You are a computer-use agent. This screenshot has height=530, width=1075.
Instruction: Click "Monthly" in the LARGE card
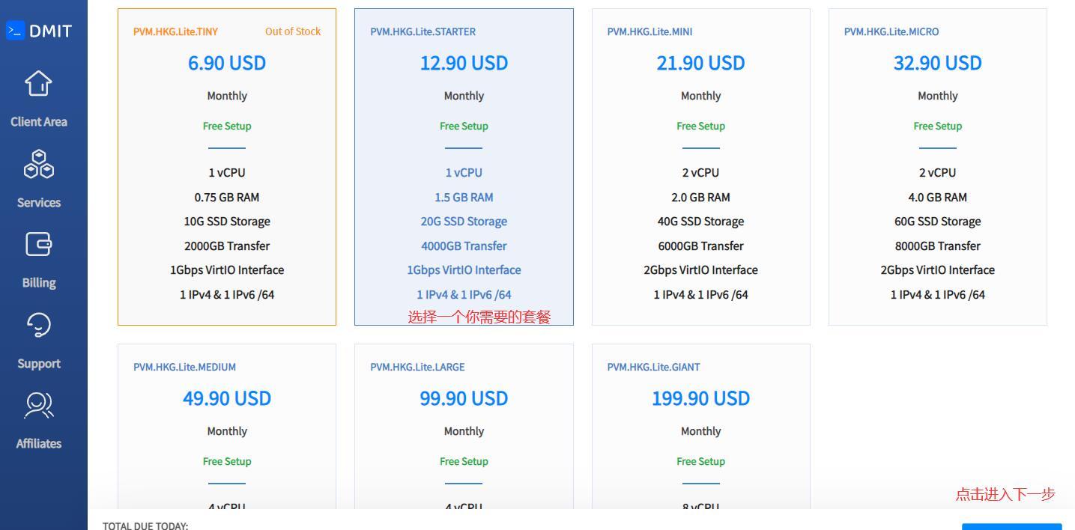coord(464,431)
